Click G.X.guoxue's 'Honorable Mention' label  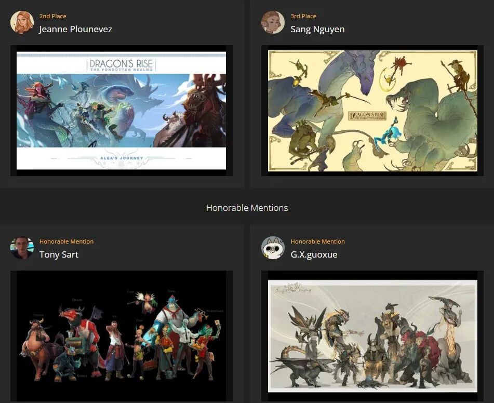[317, 241]
